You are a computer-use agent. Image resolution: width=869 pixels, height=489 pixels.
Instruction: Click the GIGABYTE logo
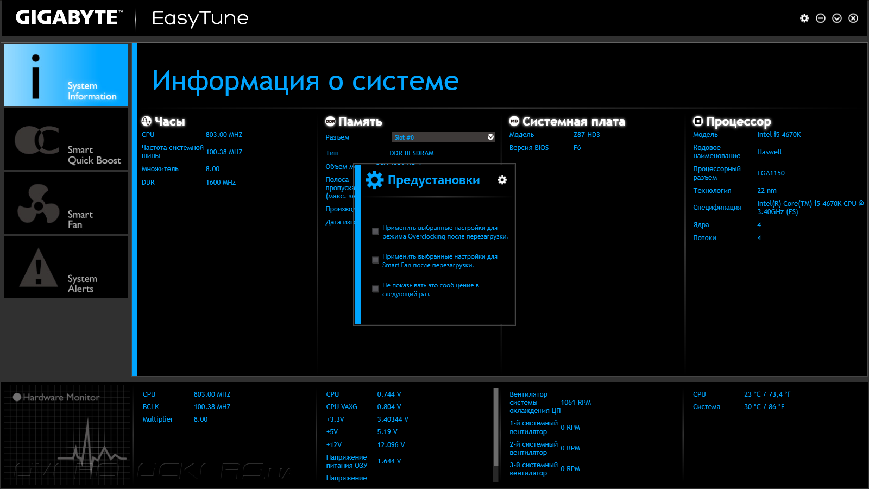point(69,18)
